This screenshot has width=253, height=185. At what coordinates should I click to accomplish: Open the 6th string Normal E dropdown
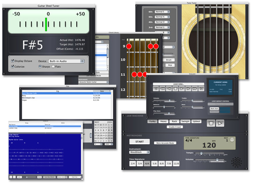[162, 12]
